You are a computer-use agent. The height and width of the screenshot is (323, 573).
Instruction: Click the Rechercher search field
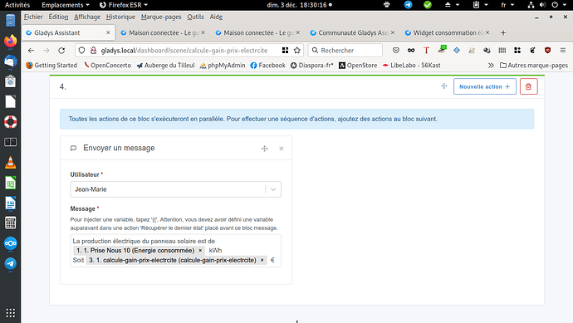pyautogui.click(x=345, y=51)
